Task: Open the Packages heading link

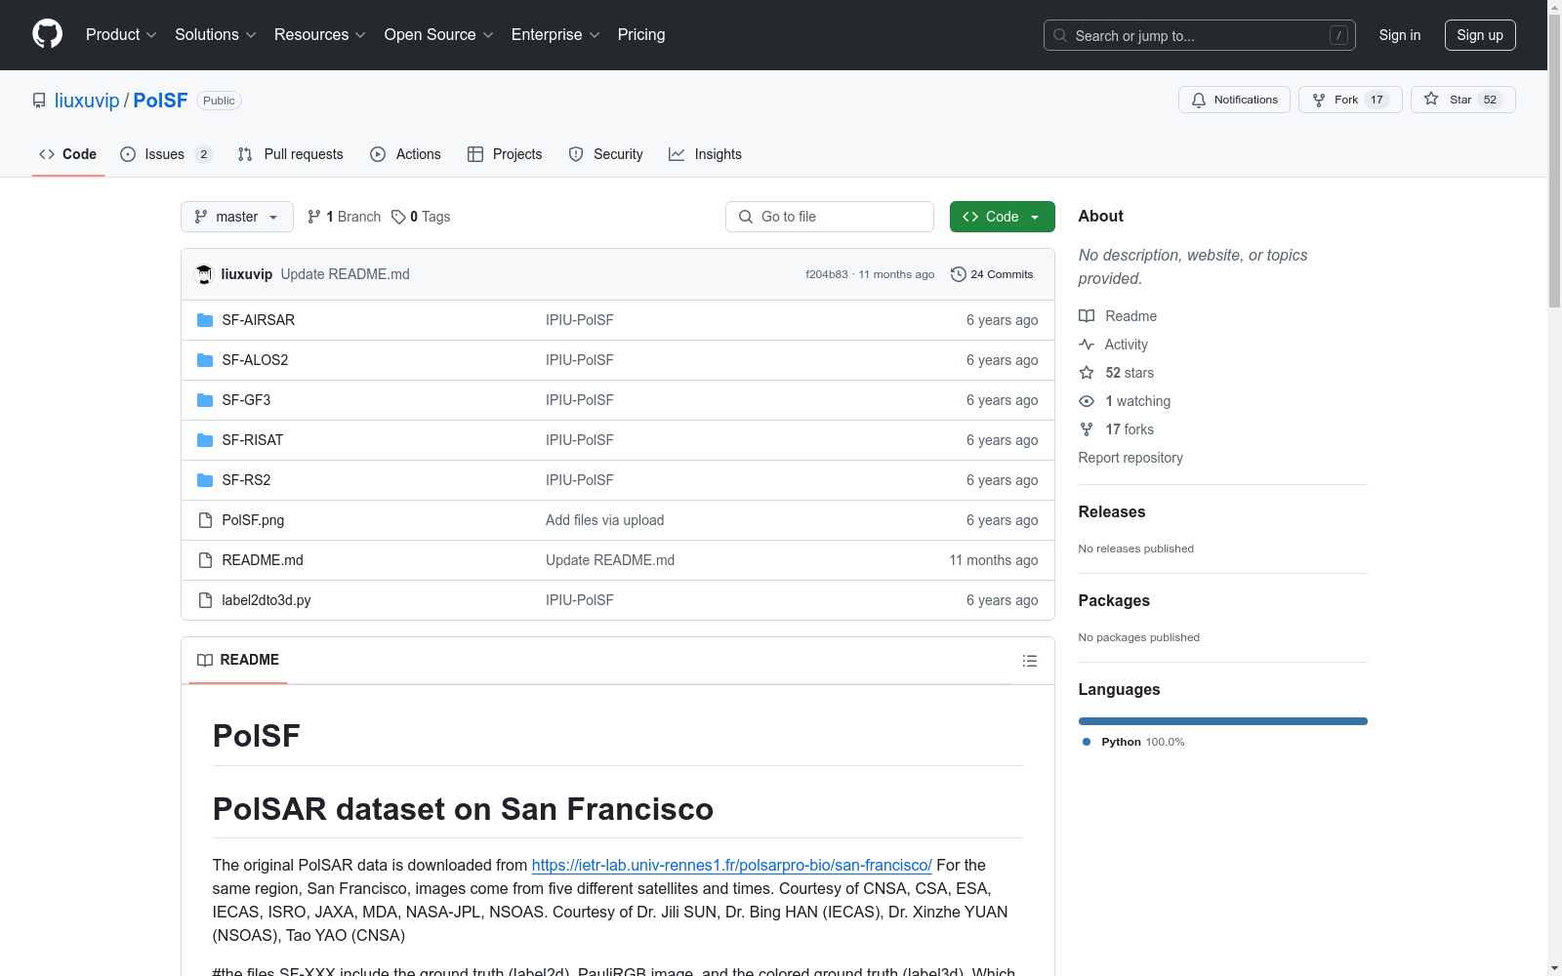Action: (1114, 600)
